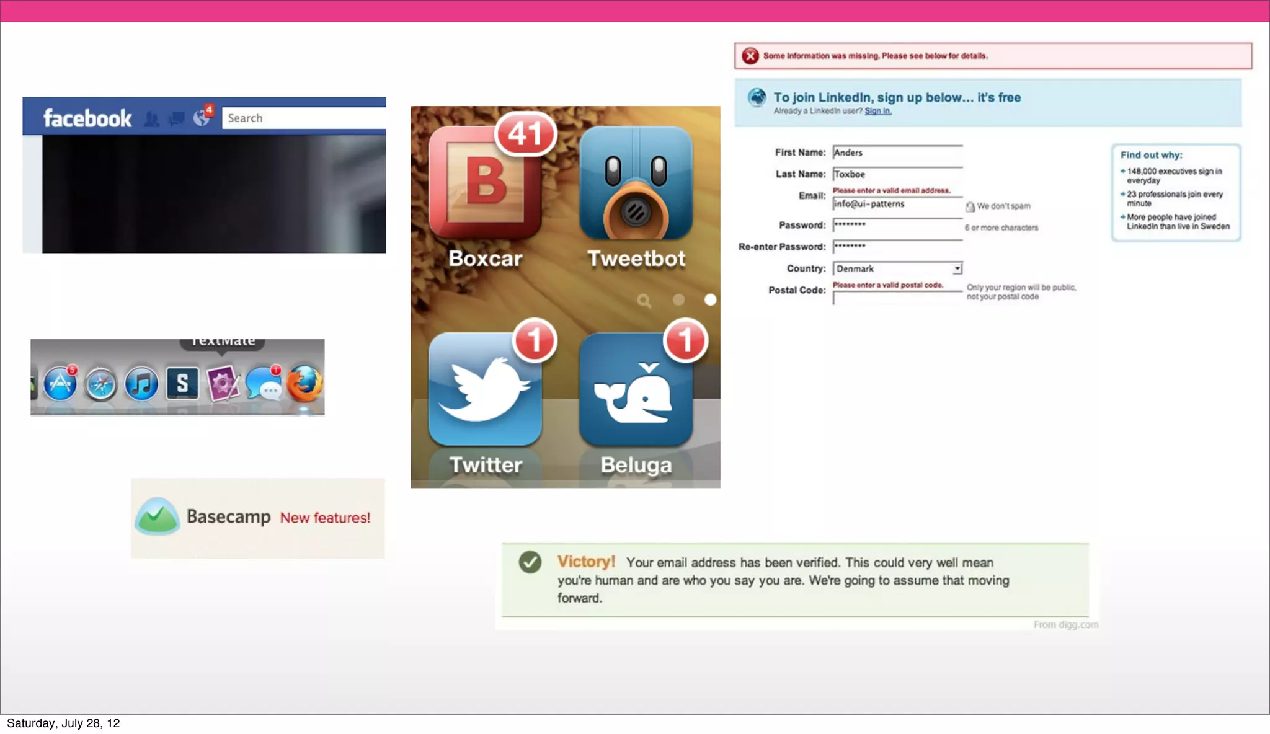The height and width of the screenshot is (734, 1270).
Task: Click the App Store dock icon
Action: pyautogui.click(x=60, y=384)
